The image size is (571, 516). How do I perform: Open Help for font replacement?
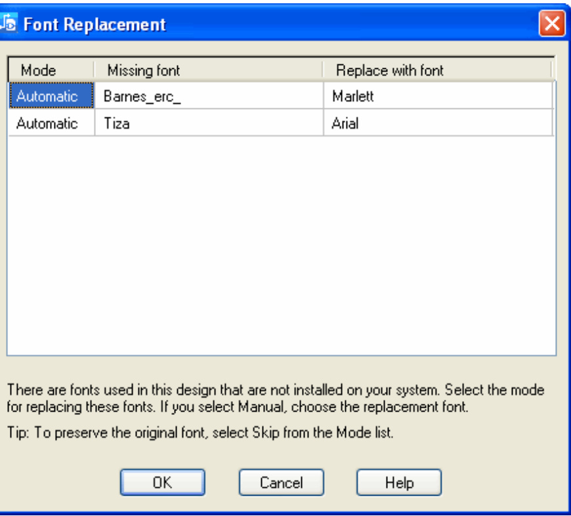[399, 483]
